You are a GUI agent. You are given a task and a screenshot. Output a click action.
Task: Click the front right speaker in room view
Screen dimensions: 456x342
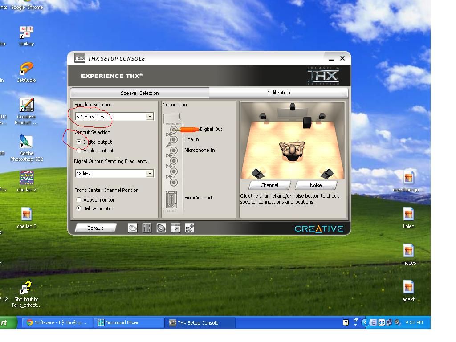click(x=322, y=116)
